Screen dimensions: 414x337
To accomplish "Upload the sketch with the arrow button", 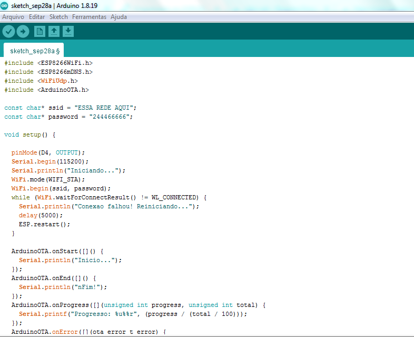I will 23,32.
